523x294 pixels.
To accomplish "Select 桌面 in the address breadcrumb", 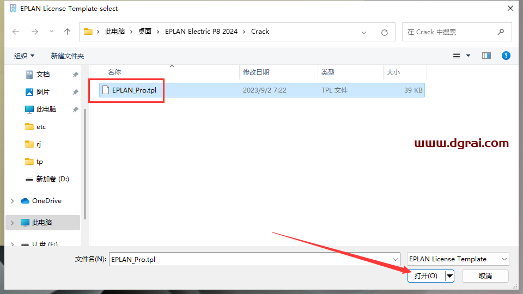I will (145, 32).
